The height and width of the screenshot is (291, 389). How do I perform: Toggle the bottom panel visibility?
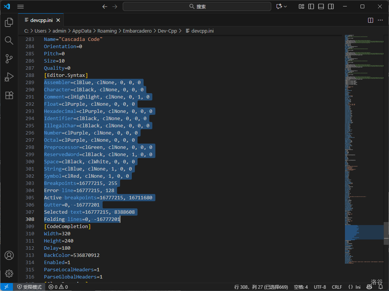(x=321, y=6)
